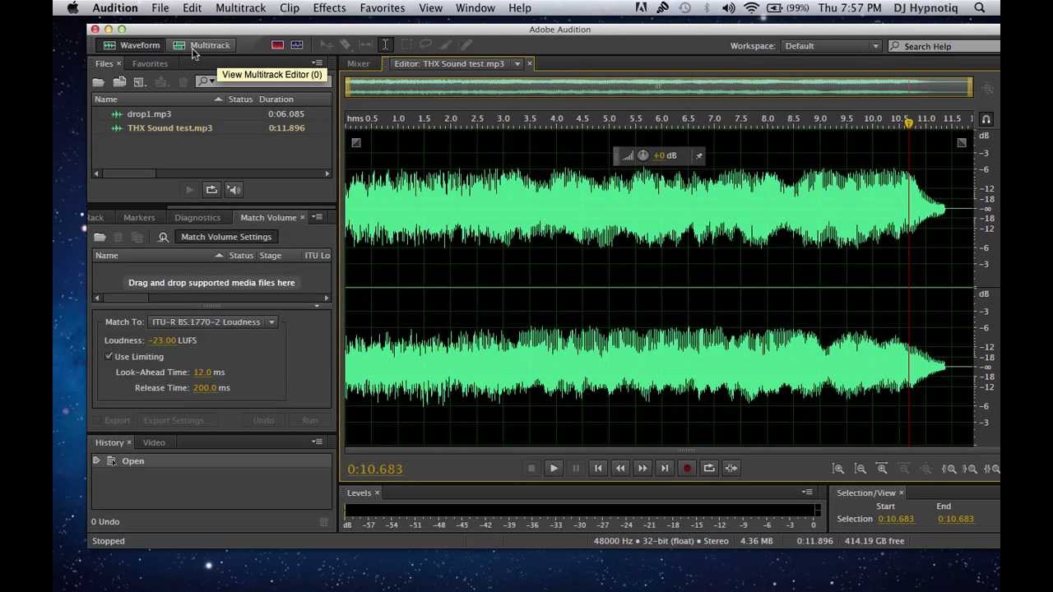
Task: Zoom out amplitude icon
Action: coord(860,469)
